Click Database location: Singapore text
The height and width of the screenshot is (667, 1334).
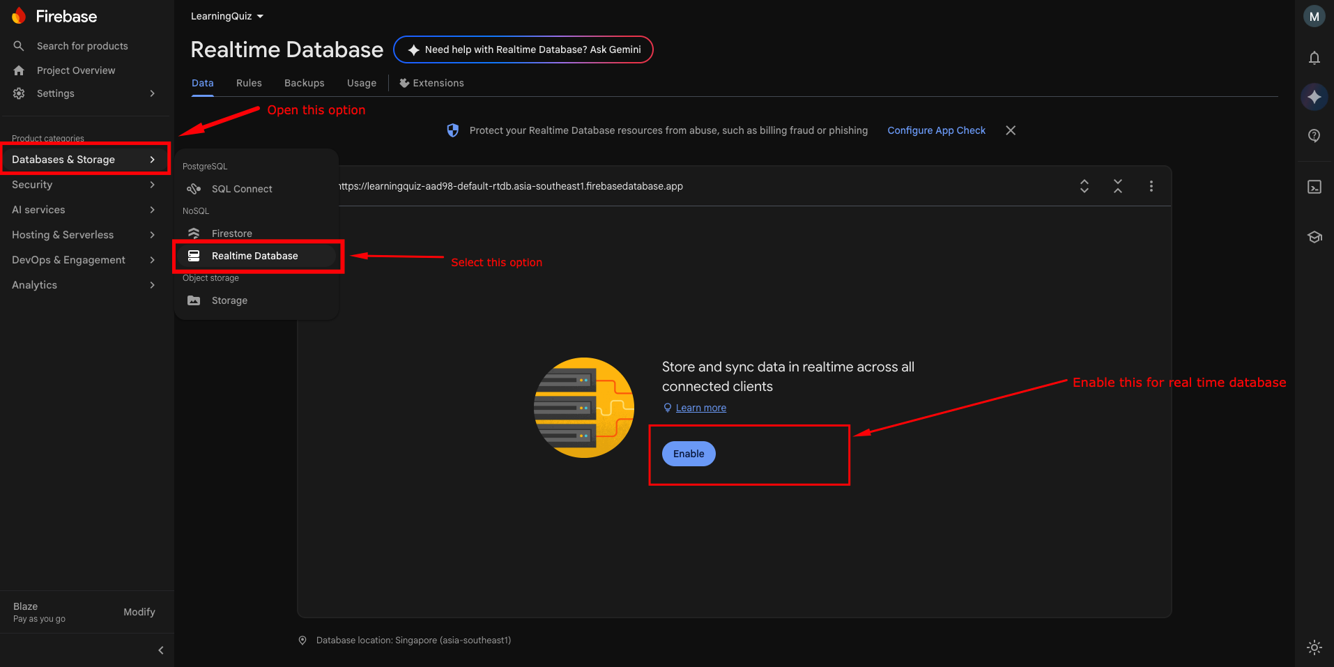click(413, 641)
